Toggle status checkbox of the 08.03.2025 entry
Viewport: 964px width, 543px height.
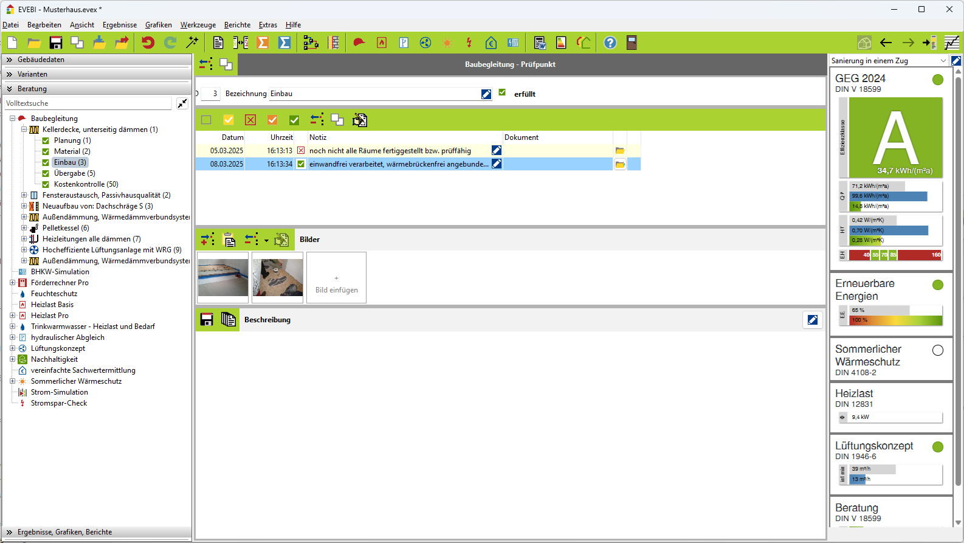coord(301,164)
